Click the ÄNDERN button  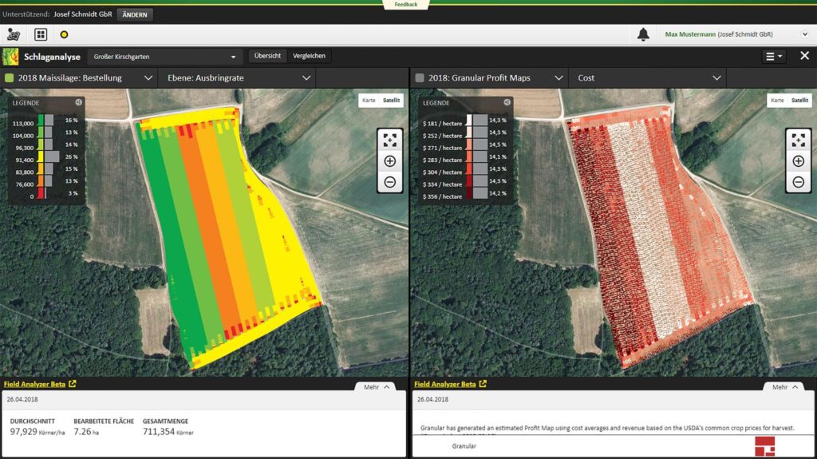pyautogui.click(x=134, y=14)
